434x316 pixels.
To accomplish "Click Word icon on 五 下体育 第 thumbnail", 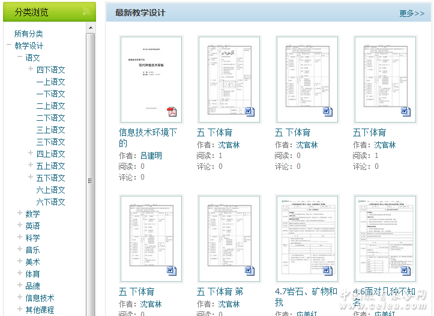I will (250, 271).
